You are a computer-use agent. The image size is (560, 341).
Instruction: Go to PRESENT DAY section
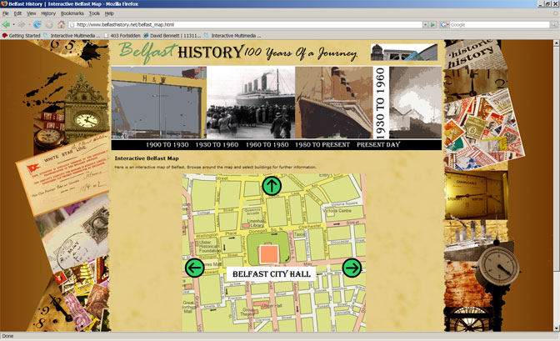pos(378,145)
